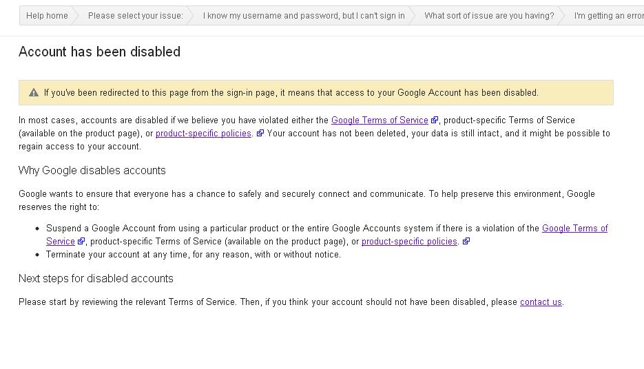
Task: Click the 'contact us' link
Action: pyautogui.click(x=541, y=302)
